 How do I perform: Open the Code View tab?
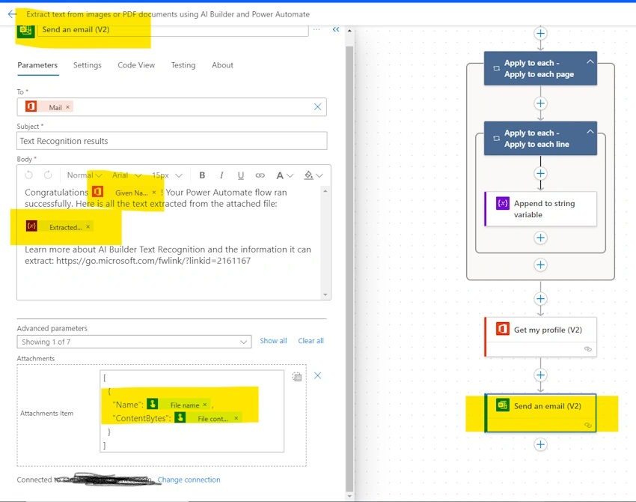point(136,65)
